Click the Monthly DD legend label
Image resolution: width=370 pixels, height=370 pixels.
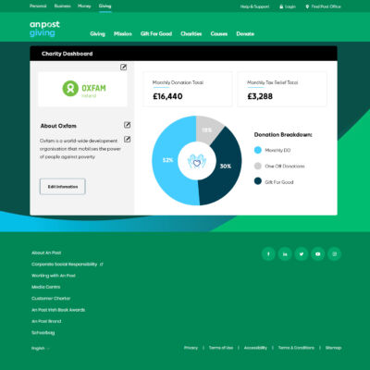pos(277,150)
